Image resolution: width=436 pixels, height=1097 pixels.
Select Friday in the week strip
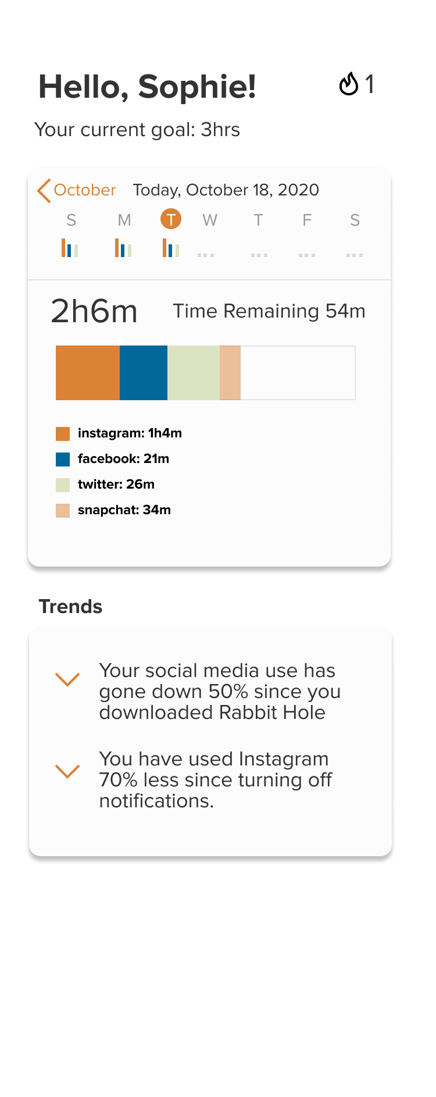(x=307, y=220)
